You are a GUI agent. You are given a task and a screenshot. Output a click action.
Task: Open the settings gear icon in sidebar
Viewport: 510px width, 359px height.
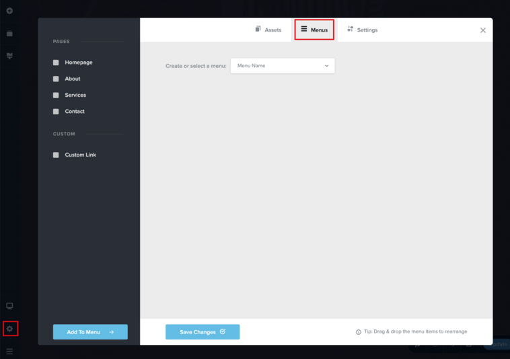(10, 329)
